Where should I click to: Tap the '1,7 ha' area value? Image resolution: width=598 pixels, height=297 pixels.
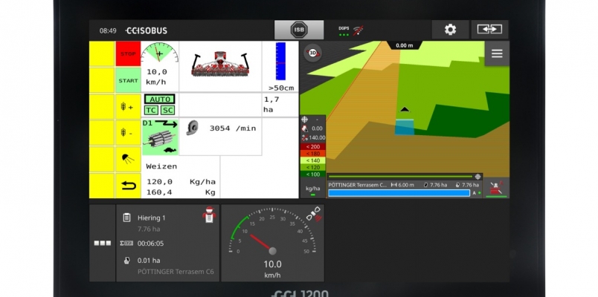point(271,105)
